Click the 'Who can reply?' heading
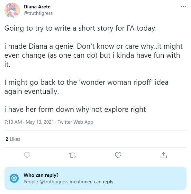The height and width of the screenshot is (194, 191). 41,175
